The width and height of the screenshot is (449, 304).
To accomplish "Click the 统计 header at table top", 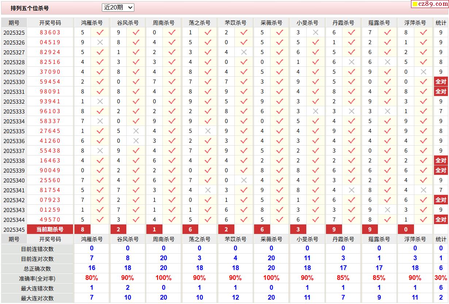I will 441,23.
